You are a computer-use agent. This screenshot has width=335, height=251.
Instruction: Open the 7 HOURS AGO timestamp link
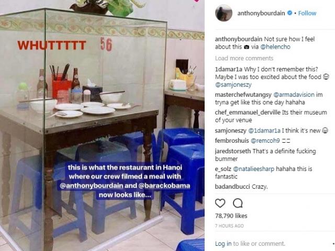tap(229, 226)
